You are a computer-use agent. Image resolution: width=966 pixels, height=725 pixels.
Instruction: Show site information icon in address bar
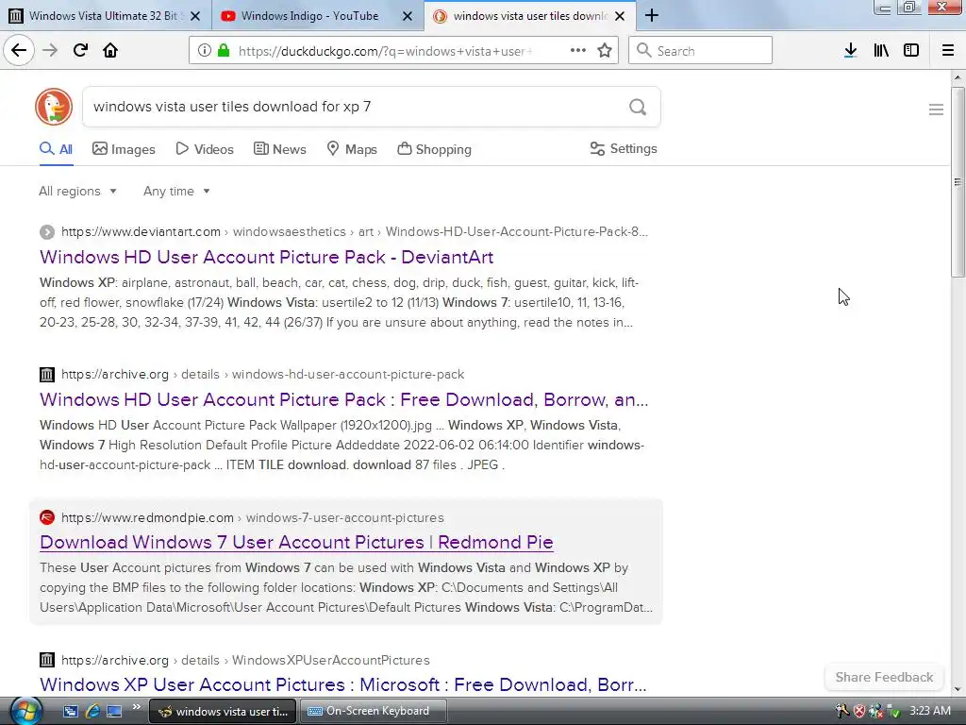tap(205, 51)
